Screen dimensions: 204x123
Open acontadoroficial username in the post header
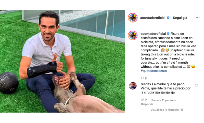153,18
